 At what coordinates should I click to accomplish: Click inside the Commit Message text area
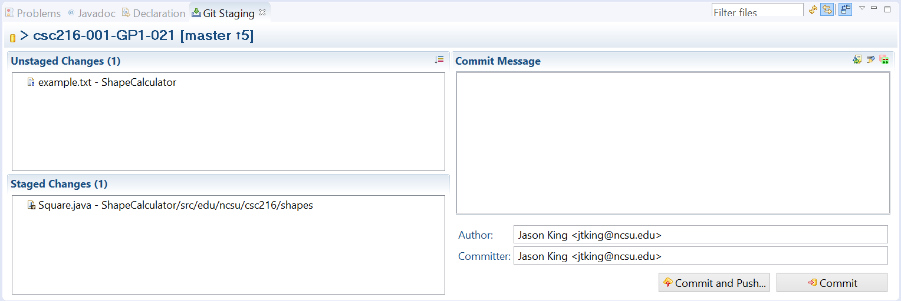point(673,143)
